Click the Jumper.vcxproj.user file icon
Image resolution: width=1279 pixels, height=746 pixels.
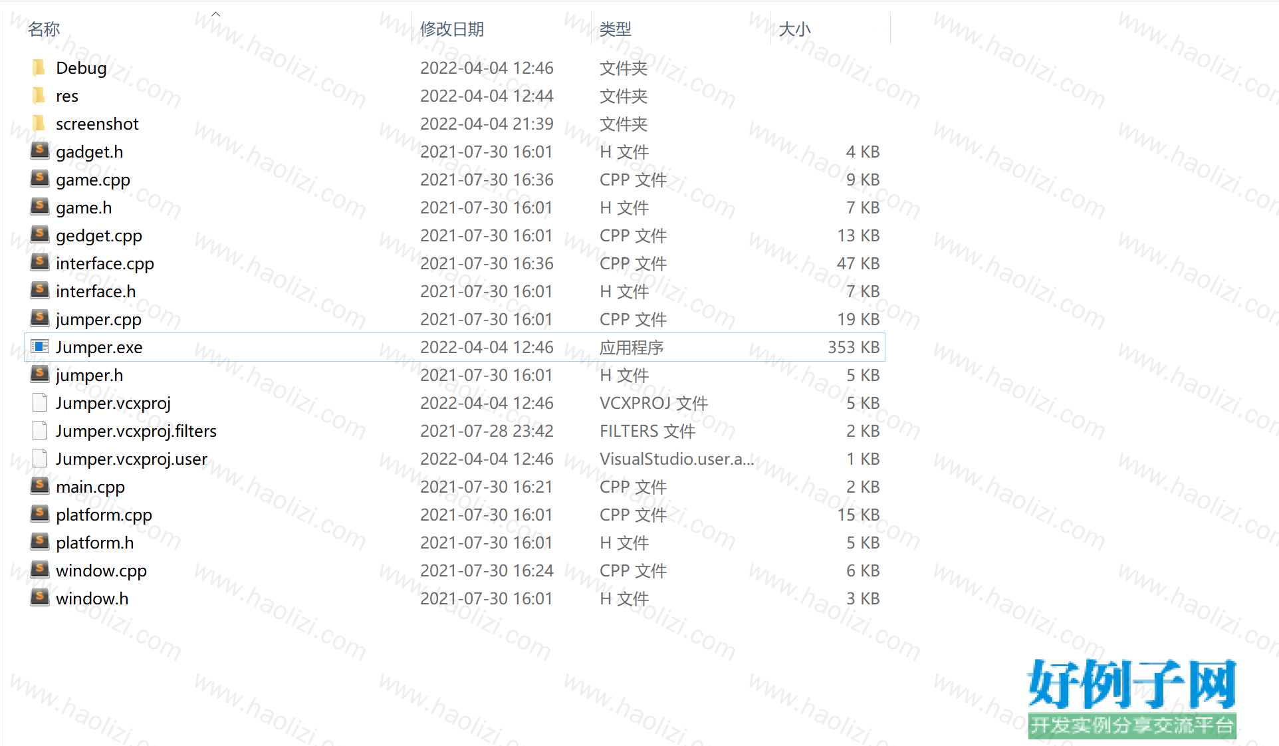coord(40,458)
